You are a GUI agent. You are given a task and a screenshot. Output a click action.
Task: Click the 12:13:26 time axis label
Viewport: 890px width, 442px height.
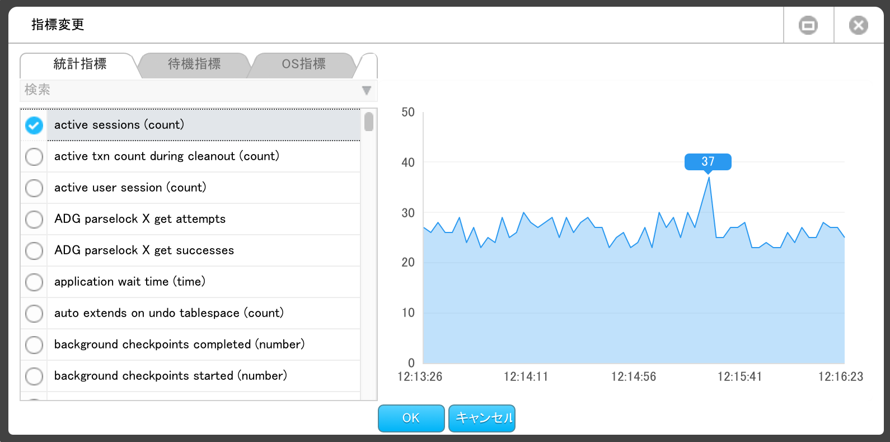click(420, 377)
